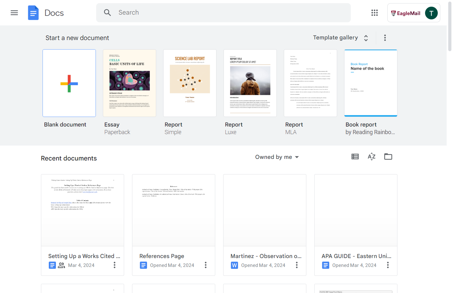Image resolution: width=453 pixels, height=293 pixels.
Task: Open the APA GUIDE document preview
Action: click(x=356, y=210)
